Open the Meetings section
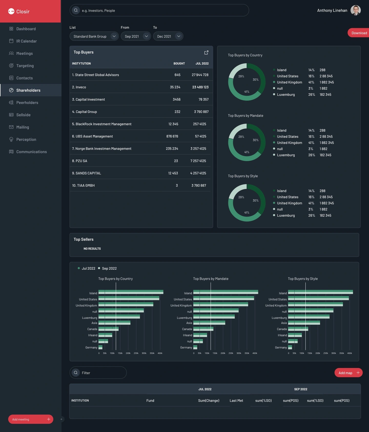 [x=31, y=53]
